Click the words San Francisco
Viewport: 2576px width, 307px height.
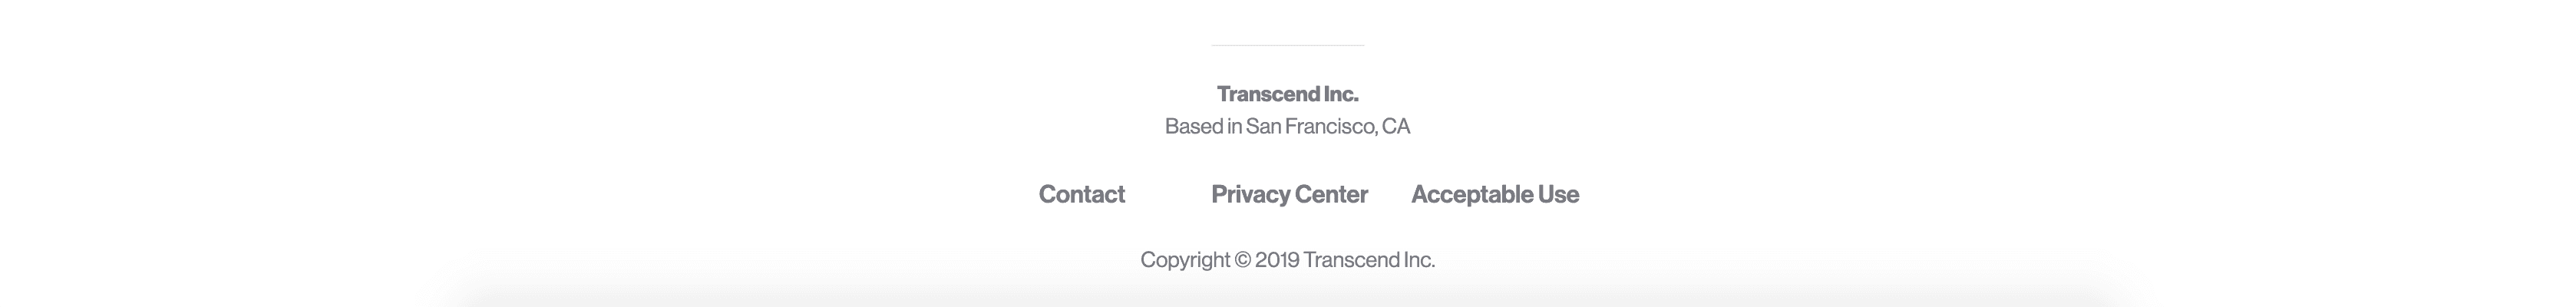pos(1311,126)
